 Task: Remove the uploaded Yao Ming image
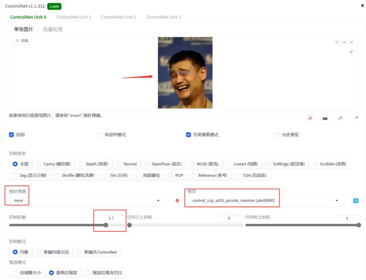click(351, 42)
